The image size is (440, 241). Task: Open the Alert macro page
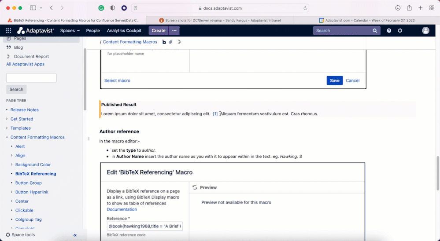[20, 146]
